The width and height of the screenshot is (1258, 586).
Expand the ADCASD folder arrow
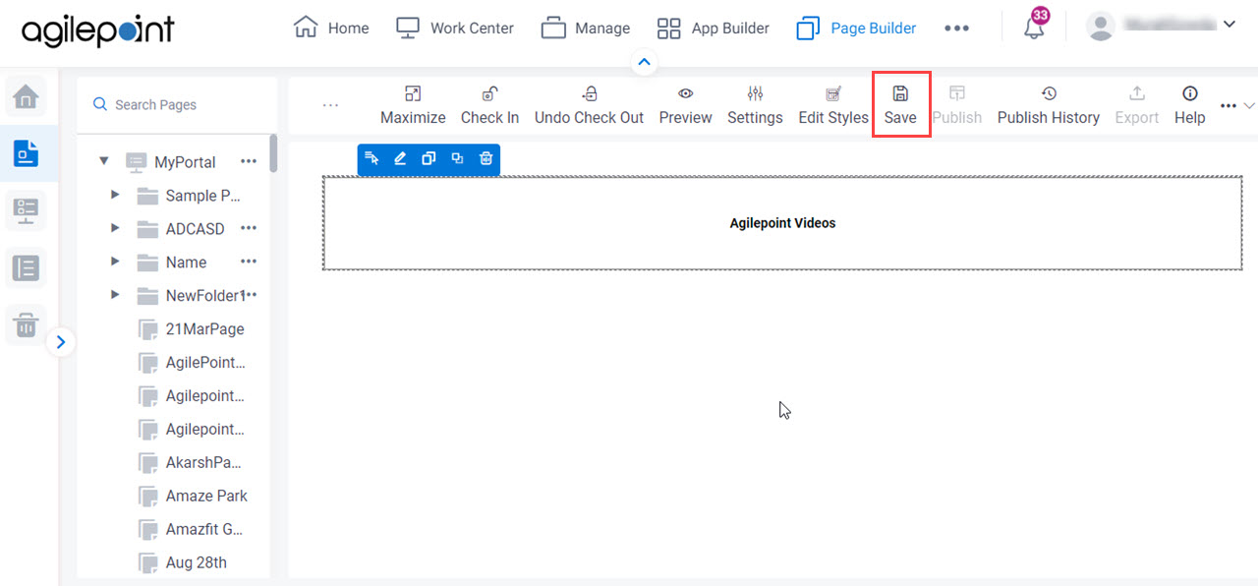(115, 228)
